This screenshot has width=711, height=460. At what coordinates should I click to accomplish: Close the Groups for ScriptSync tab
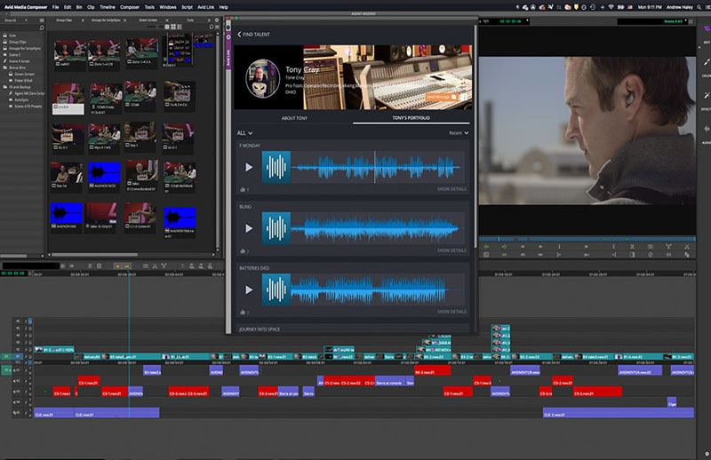tap(124, 20)
